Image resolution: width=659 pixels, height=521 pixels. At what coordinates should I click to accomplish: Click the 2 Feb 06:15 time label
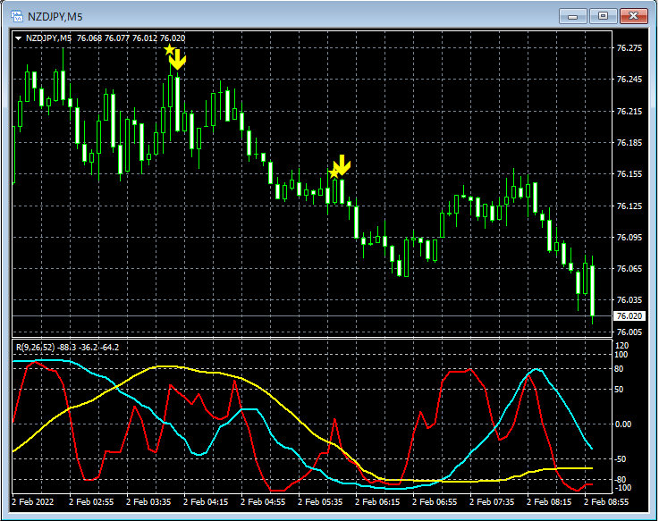[x=377, y=502]
